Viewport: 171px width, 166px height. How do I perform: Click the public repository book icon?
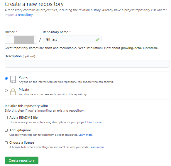(13, 80)
